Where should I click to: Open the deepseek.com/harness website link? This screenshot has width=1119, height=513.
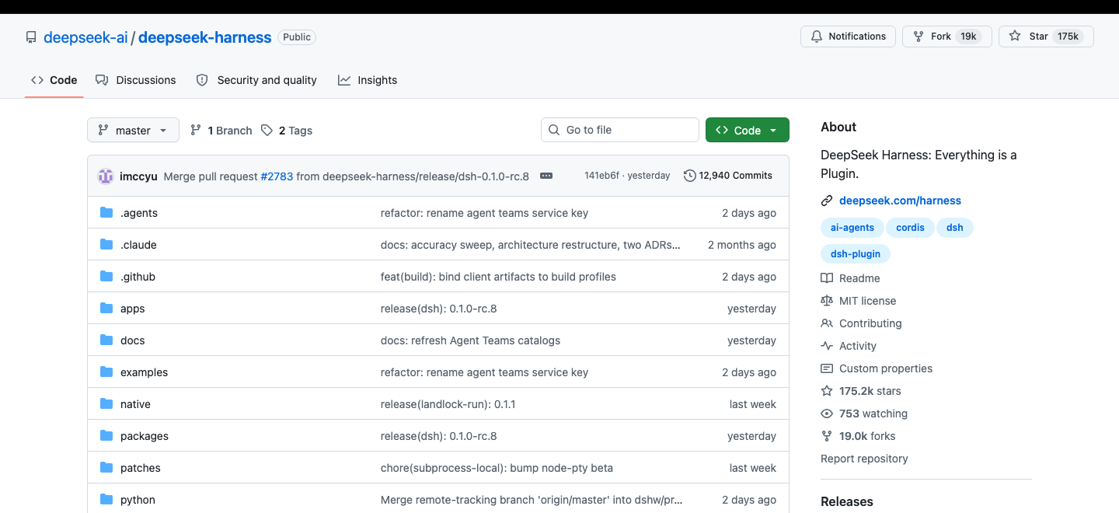pos(900,201)
